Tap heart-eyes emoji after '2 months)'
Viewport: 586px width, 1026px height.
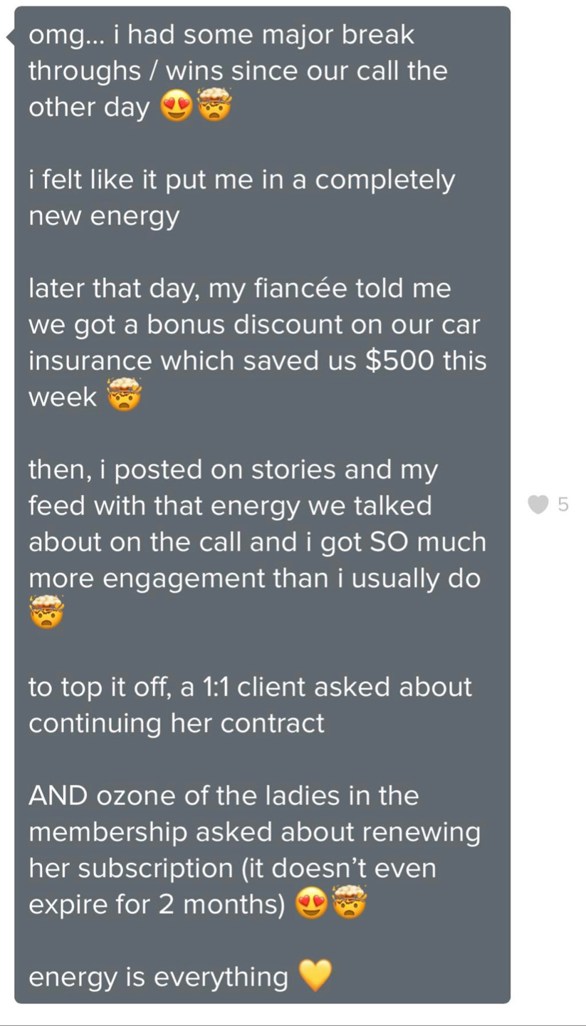[x=311, y=905]
